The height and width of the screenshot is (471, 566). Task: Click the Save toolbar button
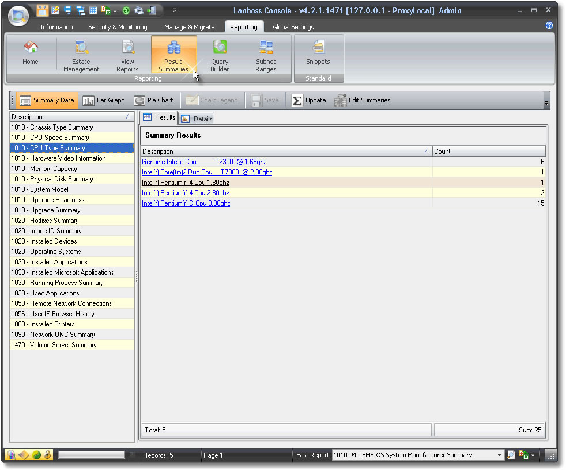(x=265, y=100)
